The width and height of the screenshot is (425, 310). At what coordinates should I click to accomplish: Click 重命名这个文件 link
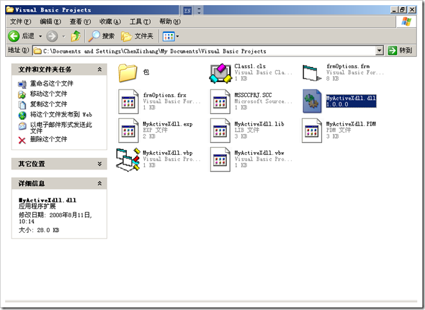pyautogui.click(x=52, y=84)
